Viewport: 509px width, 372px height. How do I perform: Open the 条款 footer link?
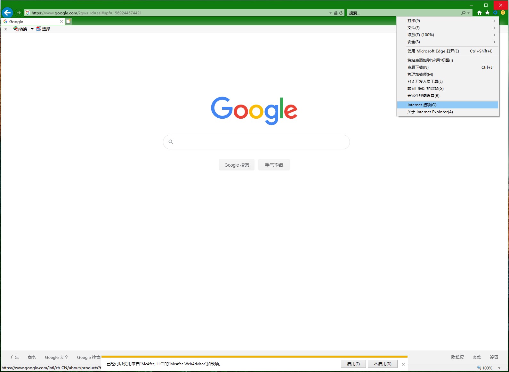[477, 358]
